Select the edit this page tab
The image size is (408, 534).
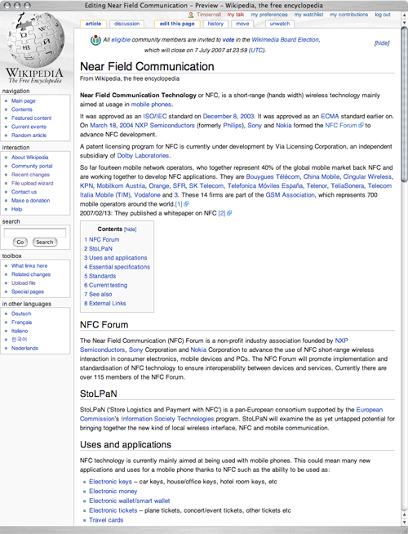pos(177,24)
